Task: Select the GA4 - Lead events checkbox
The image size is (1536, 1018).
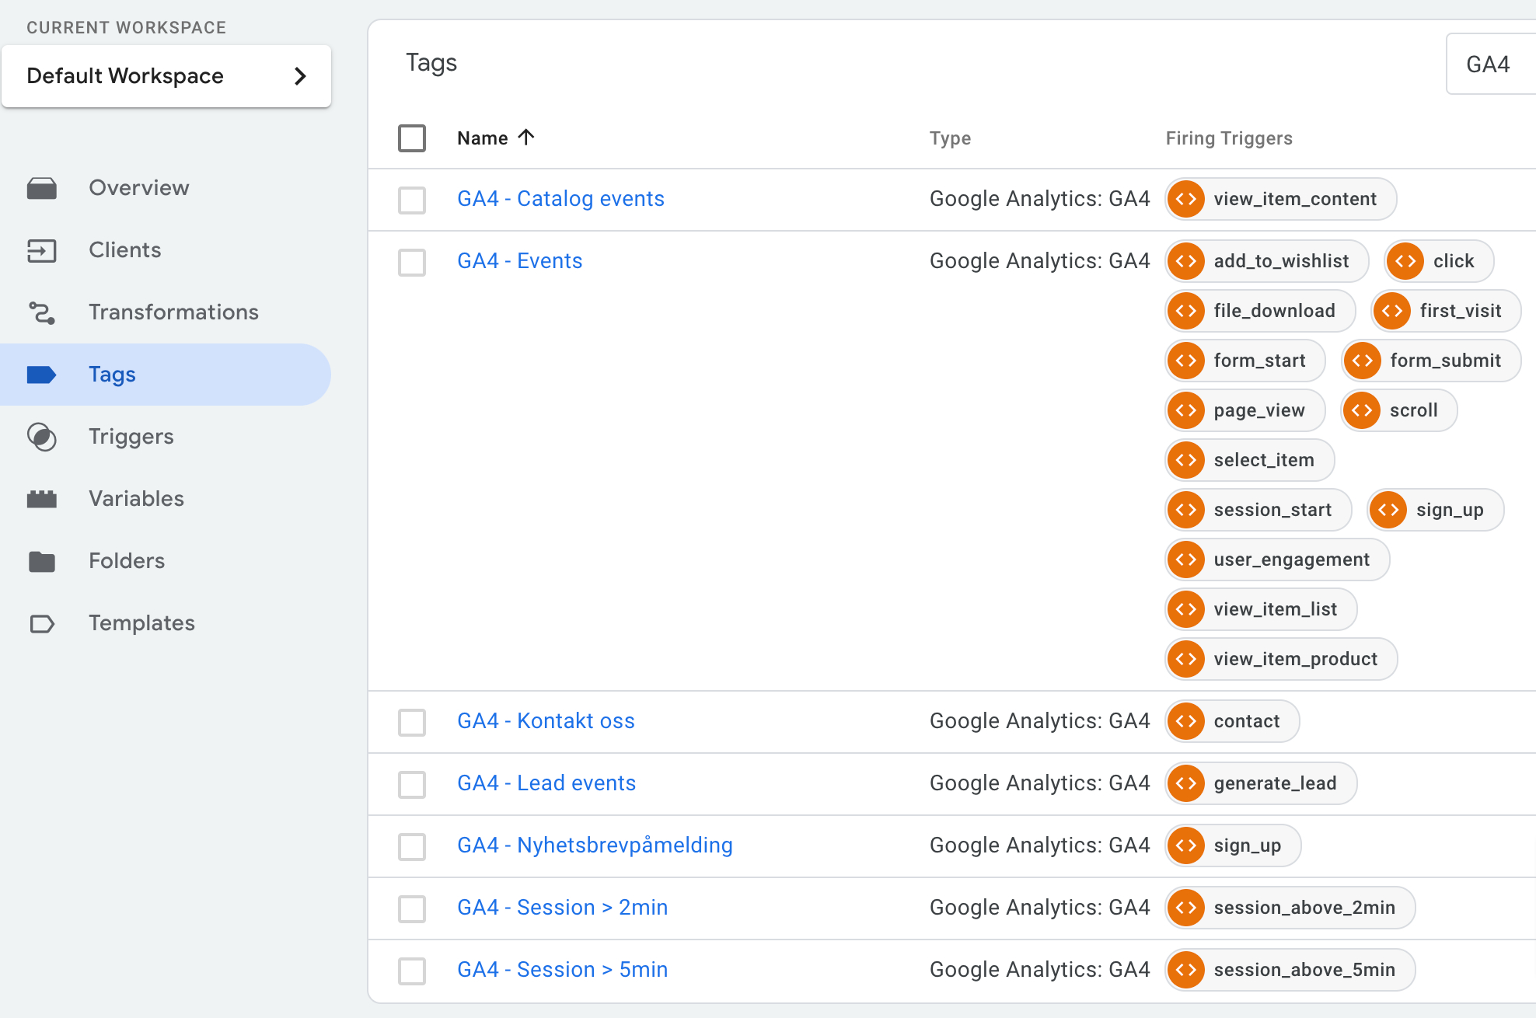Action: [x=412, y=784]
